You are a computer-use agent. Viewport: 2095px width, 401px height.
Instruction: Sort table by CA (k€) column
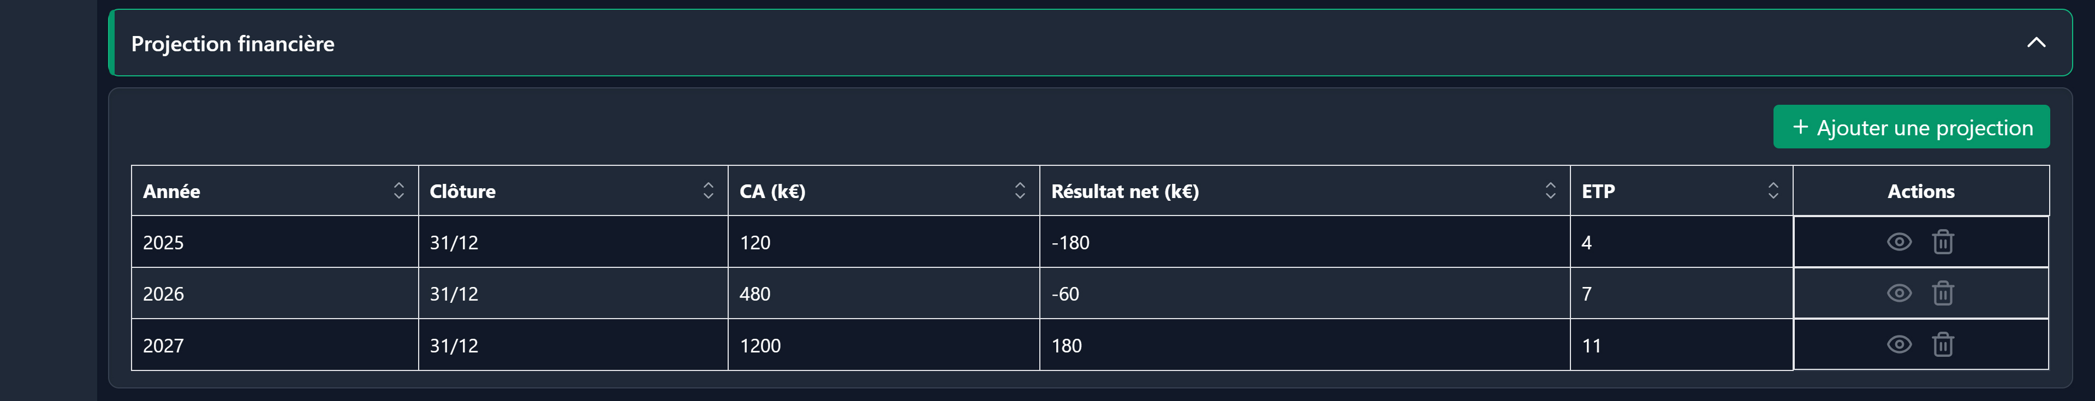[1019, 191]
